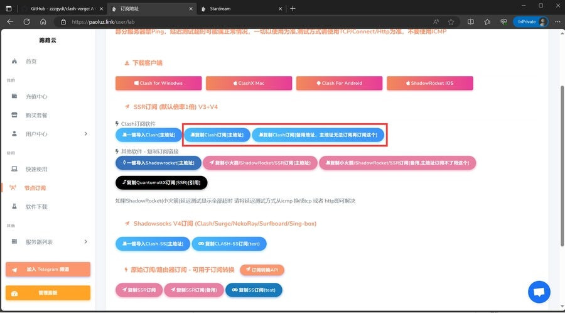Click 加入 Telegram 频道 button
The height and width of the screenshot is (313, 565).
coord(48,270)
